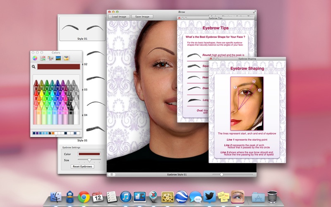
Task: Click the zoom slider knob in iBrow status bar
Action: tap(221, 174)
